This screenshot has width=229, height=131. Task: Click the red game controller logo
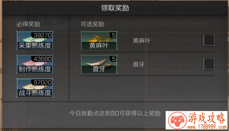point(177,120)
